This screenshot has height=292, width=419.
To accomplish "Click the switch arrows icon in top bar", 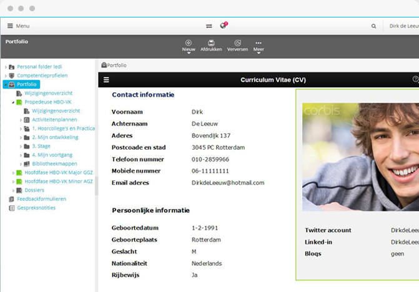I will [209, 26].
